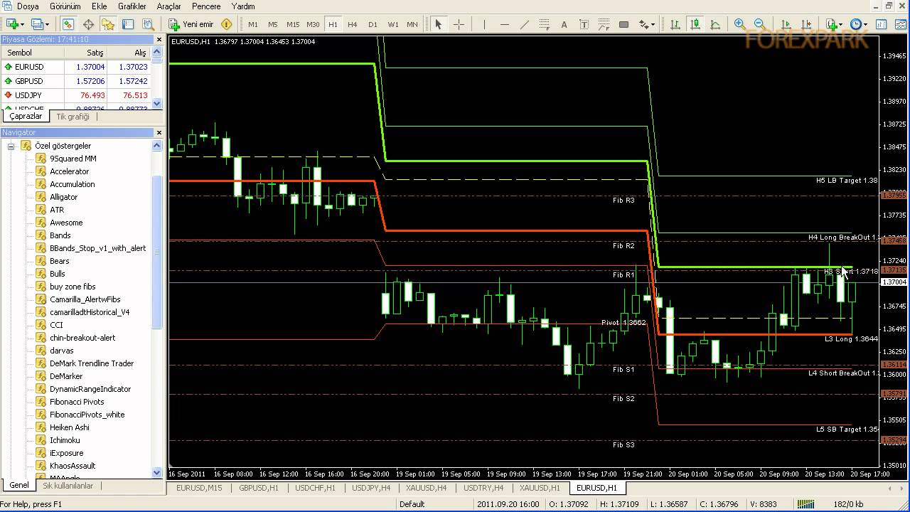Open the Araçlar menu
This screenshot has width=910, height=512.
pyautogui.click(x=168, y=6)
